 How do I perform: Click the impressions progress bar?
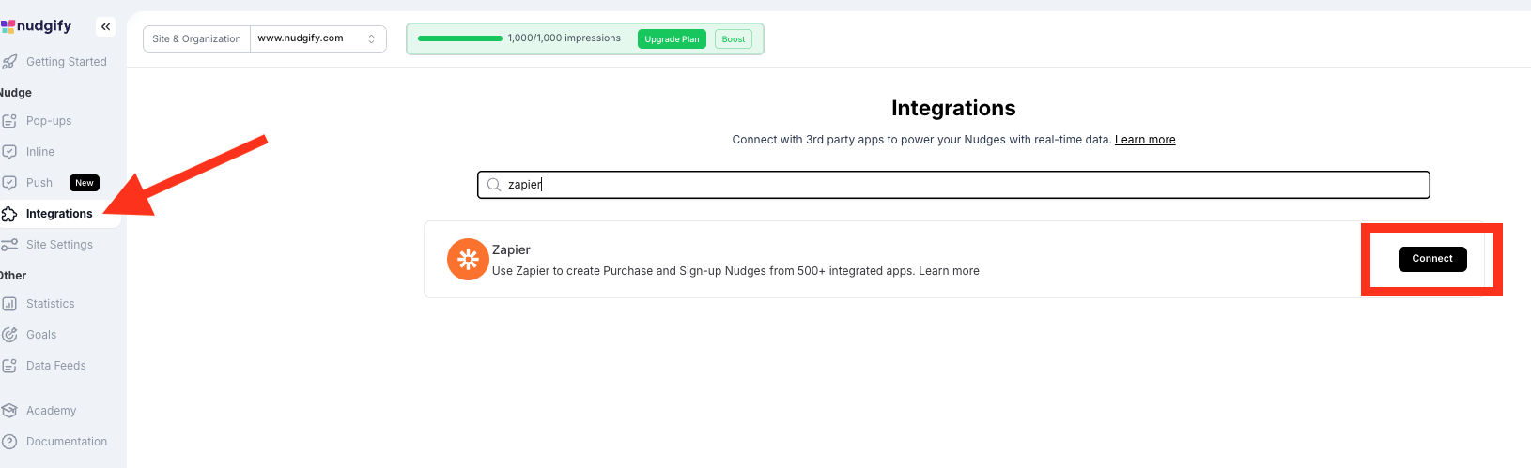click(460, 38)
